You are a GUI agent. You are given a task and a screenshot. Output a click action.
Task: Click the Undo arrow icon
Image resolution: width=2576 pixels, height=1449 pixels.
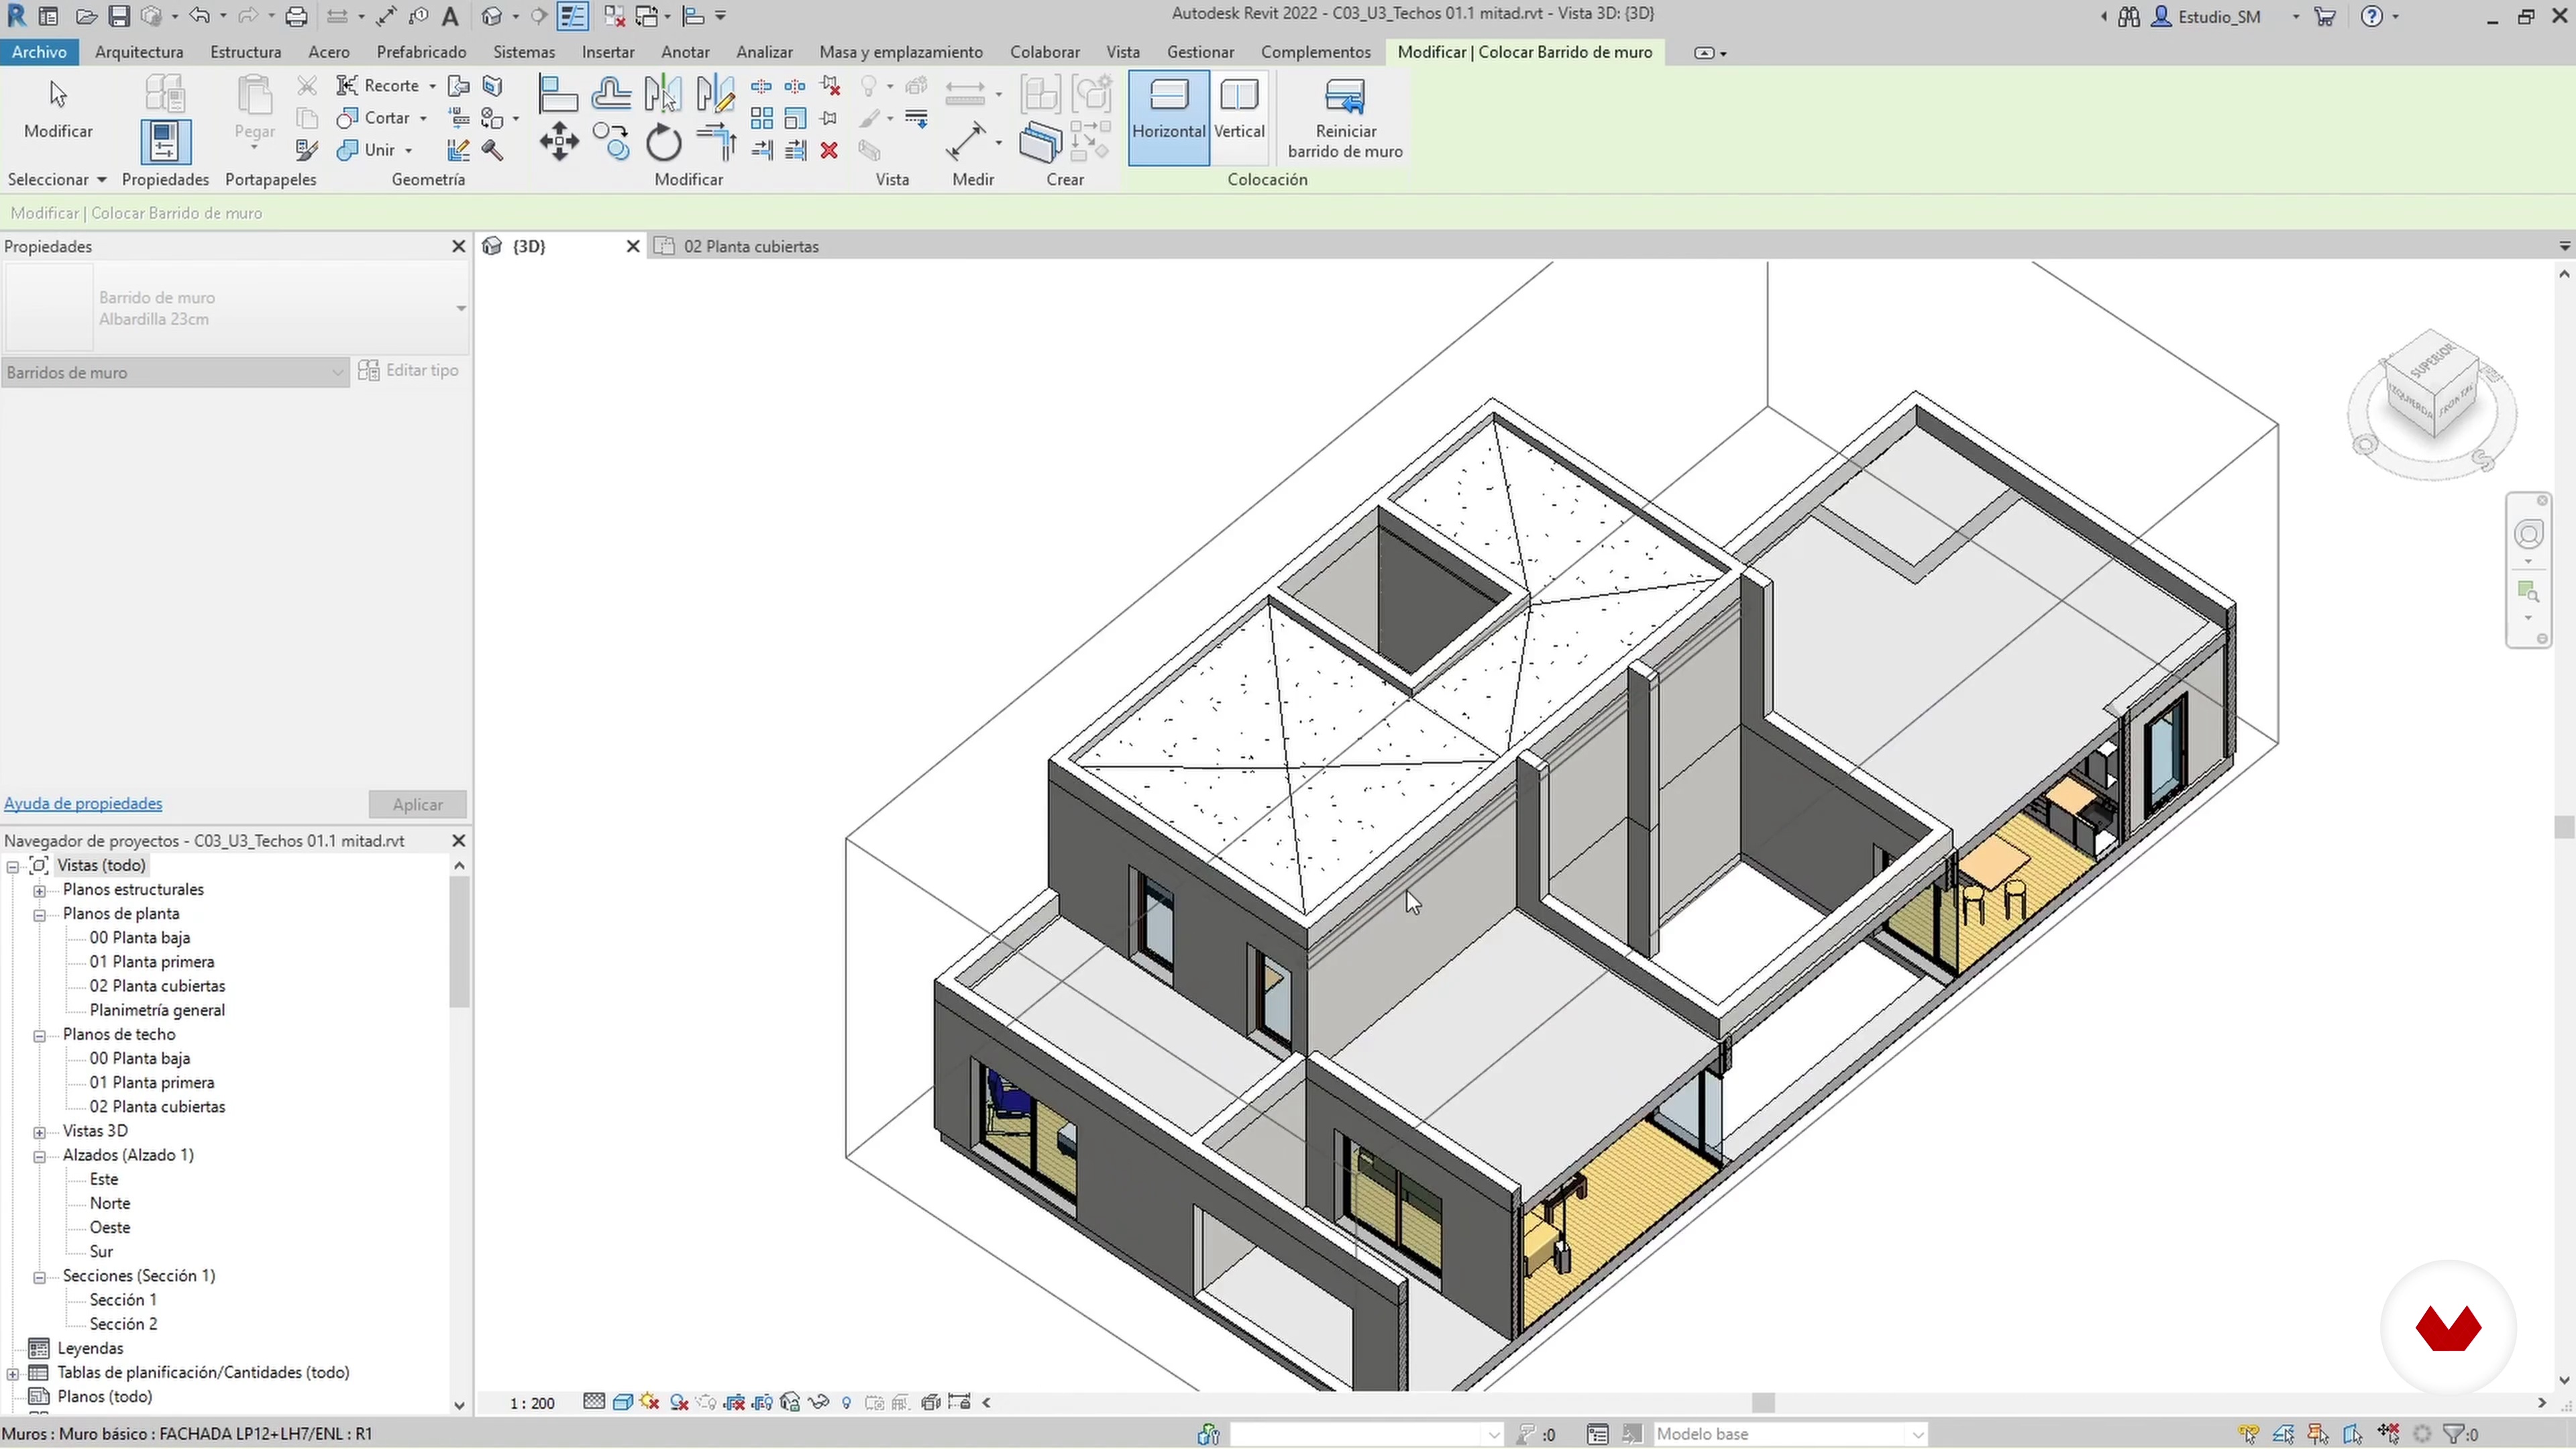tap(199, 16)
